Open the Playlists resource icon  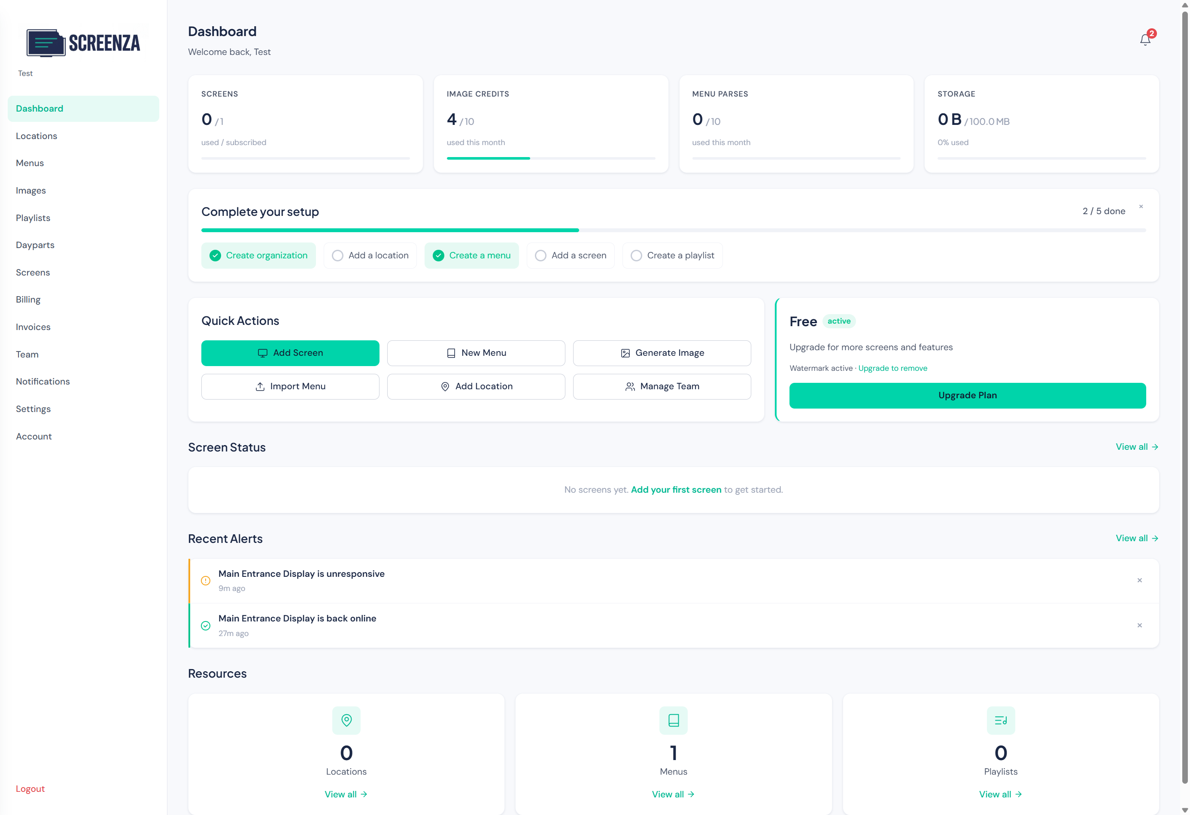(x=1001, y=720)
